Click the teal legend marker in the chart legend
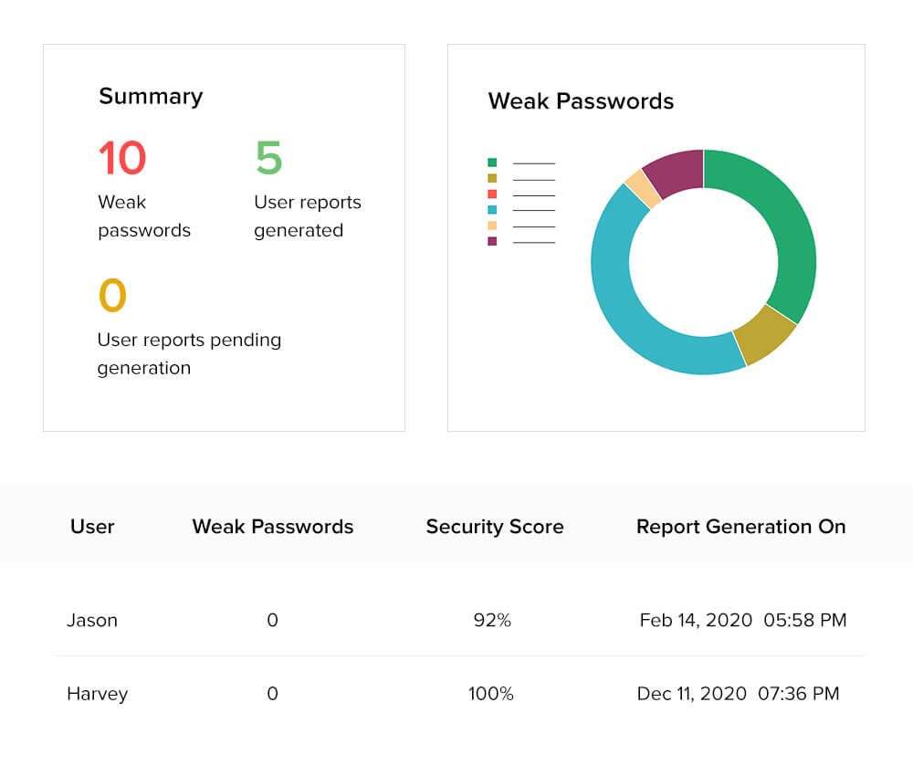913x765 pixels. pos(492,210)
